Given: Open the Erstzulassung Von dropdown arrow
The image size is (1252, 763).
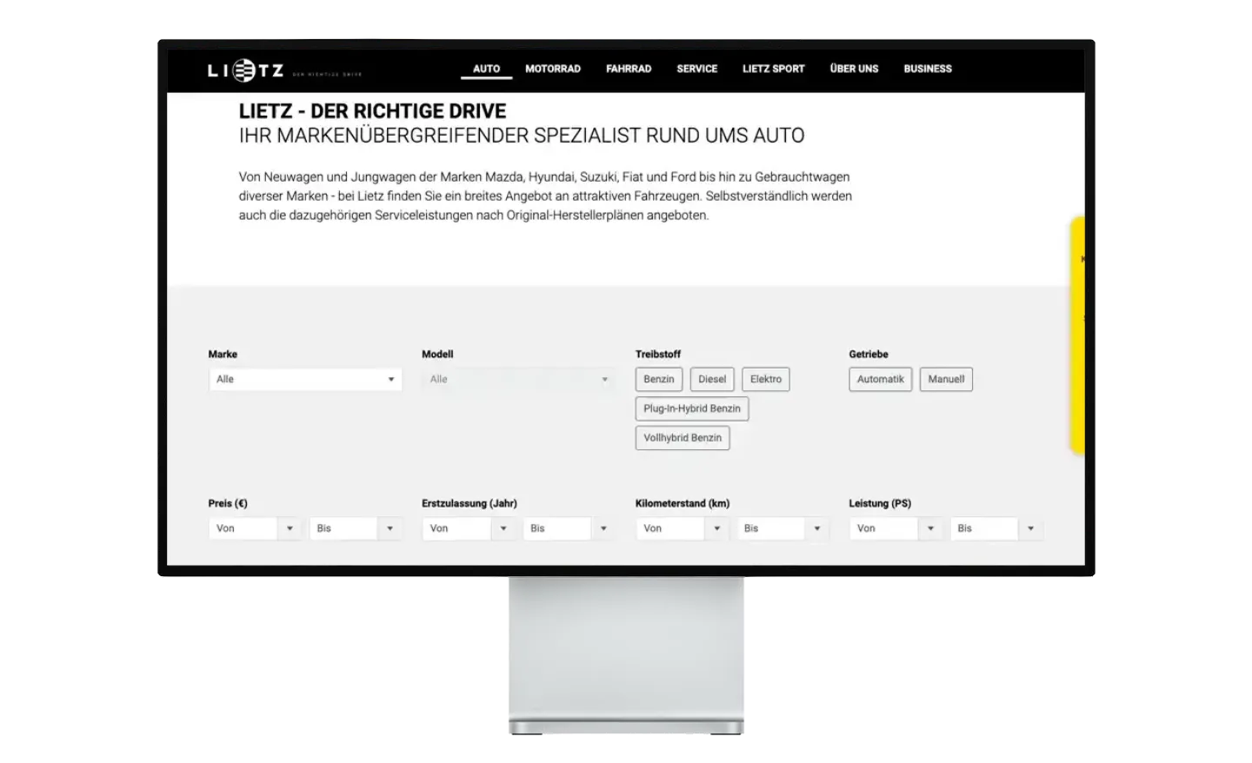Looking at the screenshot, I should pyautogui.click(x=503, y=528).
